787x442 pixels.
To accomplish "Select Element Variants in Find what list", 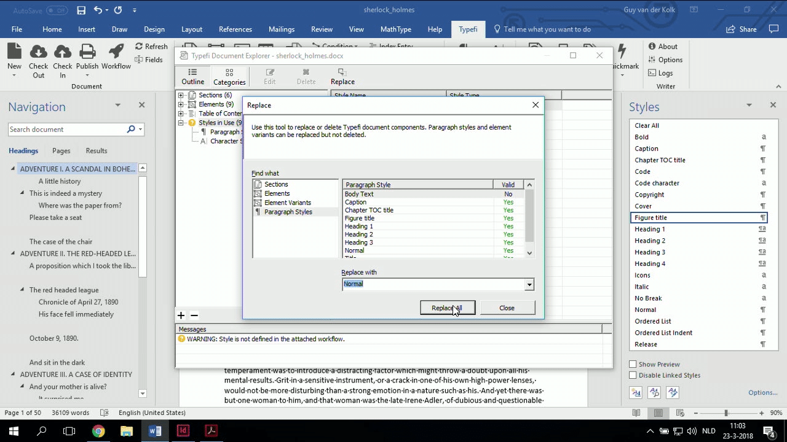I will coord(287,203).
